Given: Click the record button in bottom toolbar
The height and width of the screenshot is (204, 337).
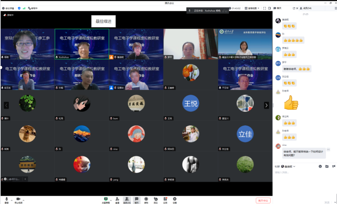Looking at the screenshot, I should coord(146,200).
